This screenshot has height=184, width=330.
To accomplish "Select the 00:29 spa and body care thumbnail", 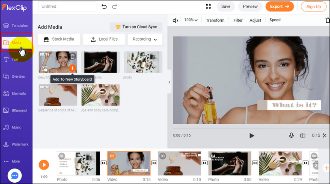I will click(x=101, y=95).
